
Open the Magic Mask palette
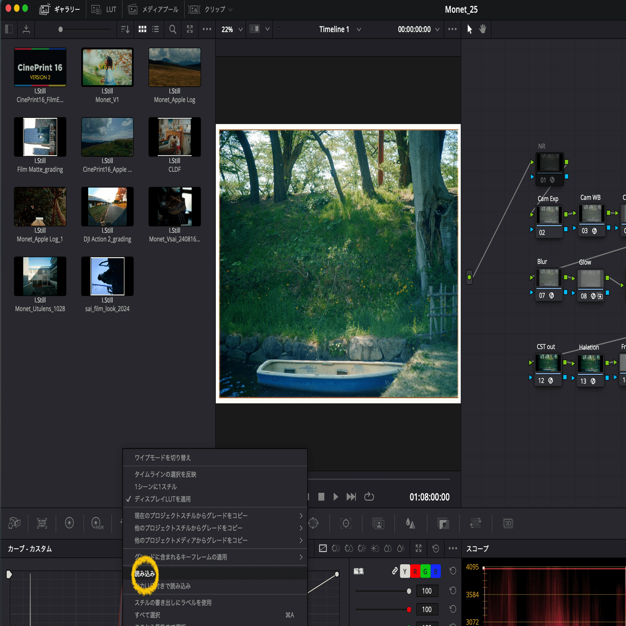point(378,523)
